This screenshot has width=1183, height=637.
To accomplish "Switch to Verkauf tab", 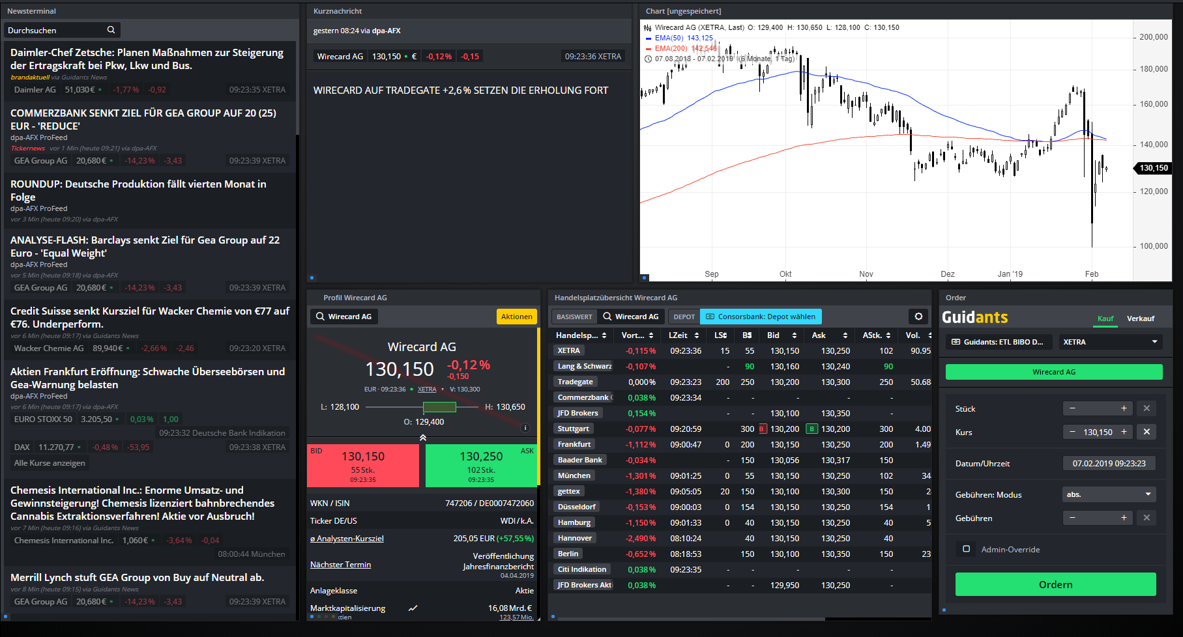I will tap(1141, 318).
